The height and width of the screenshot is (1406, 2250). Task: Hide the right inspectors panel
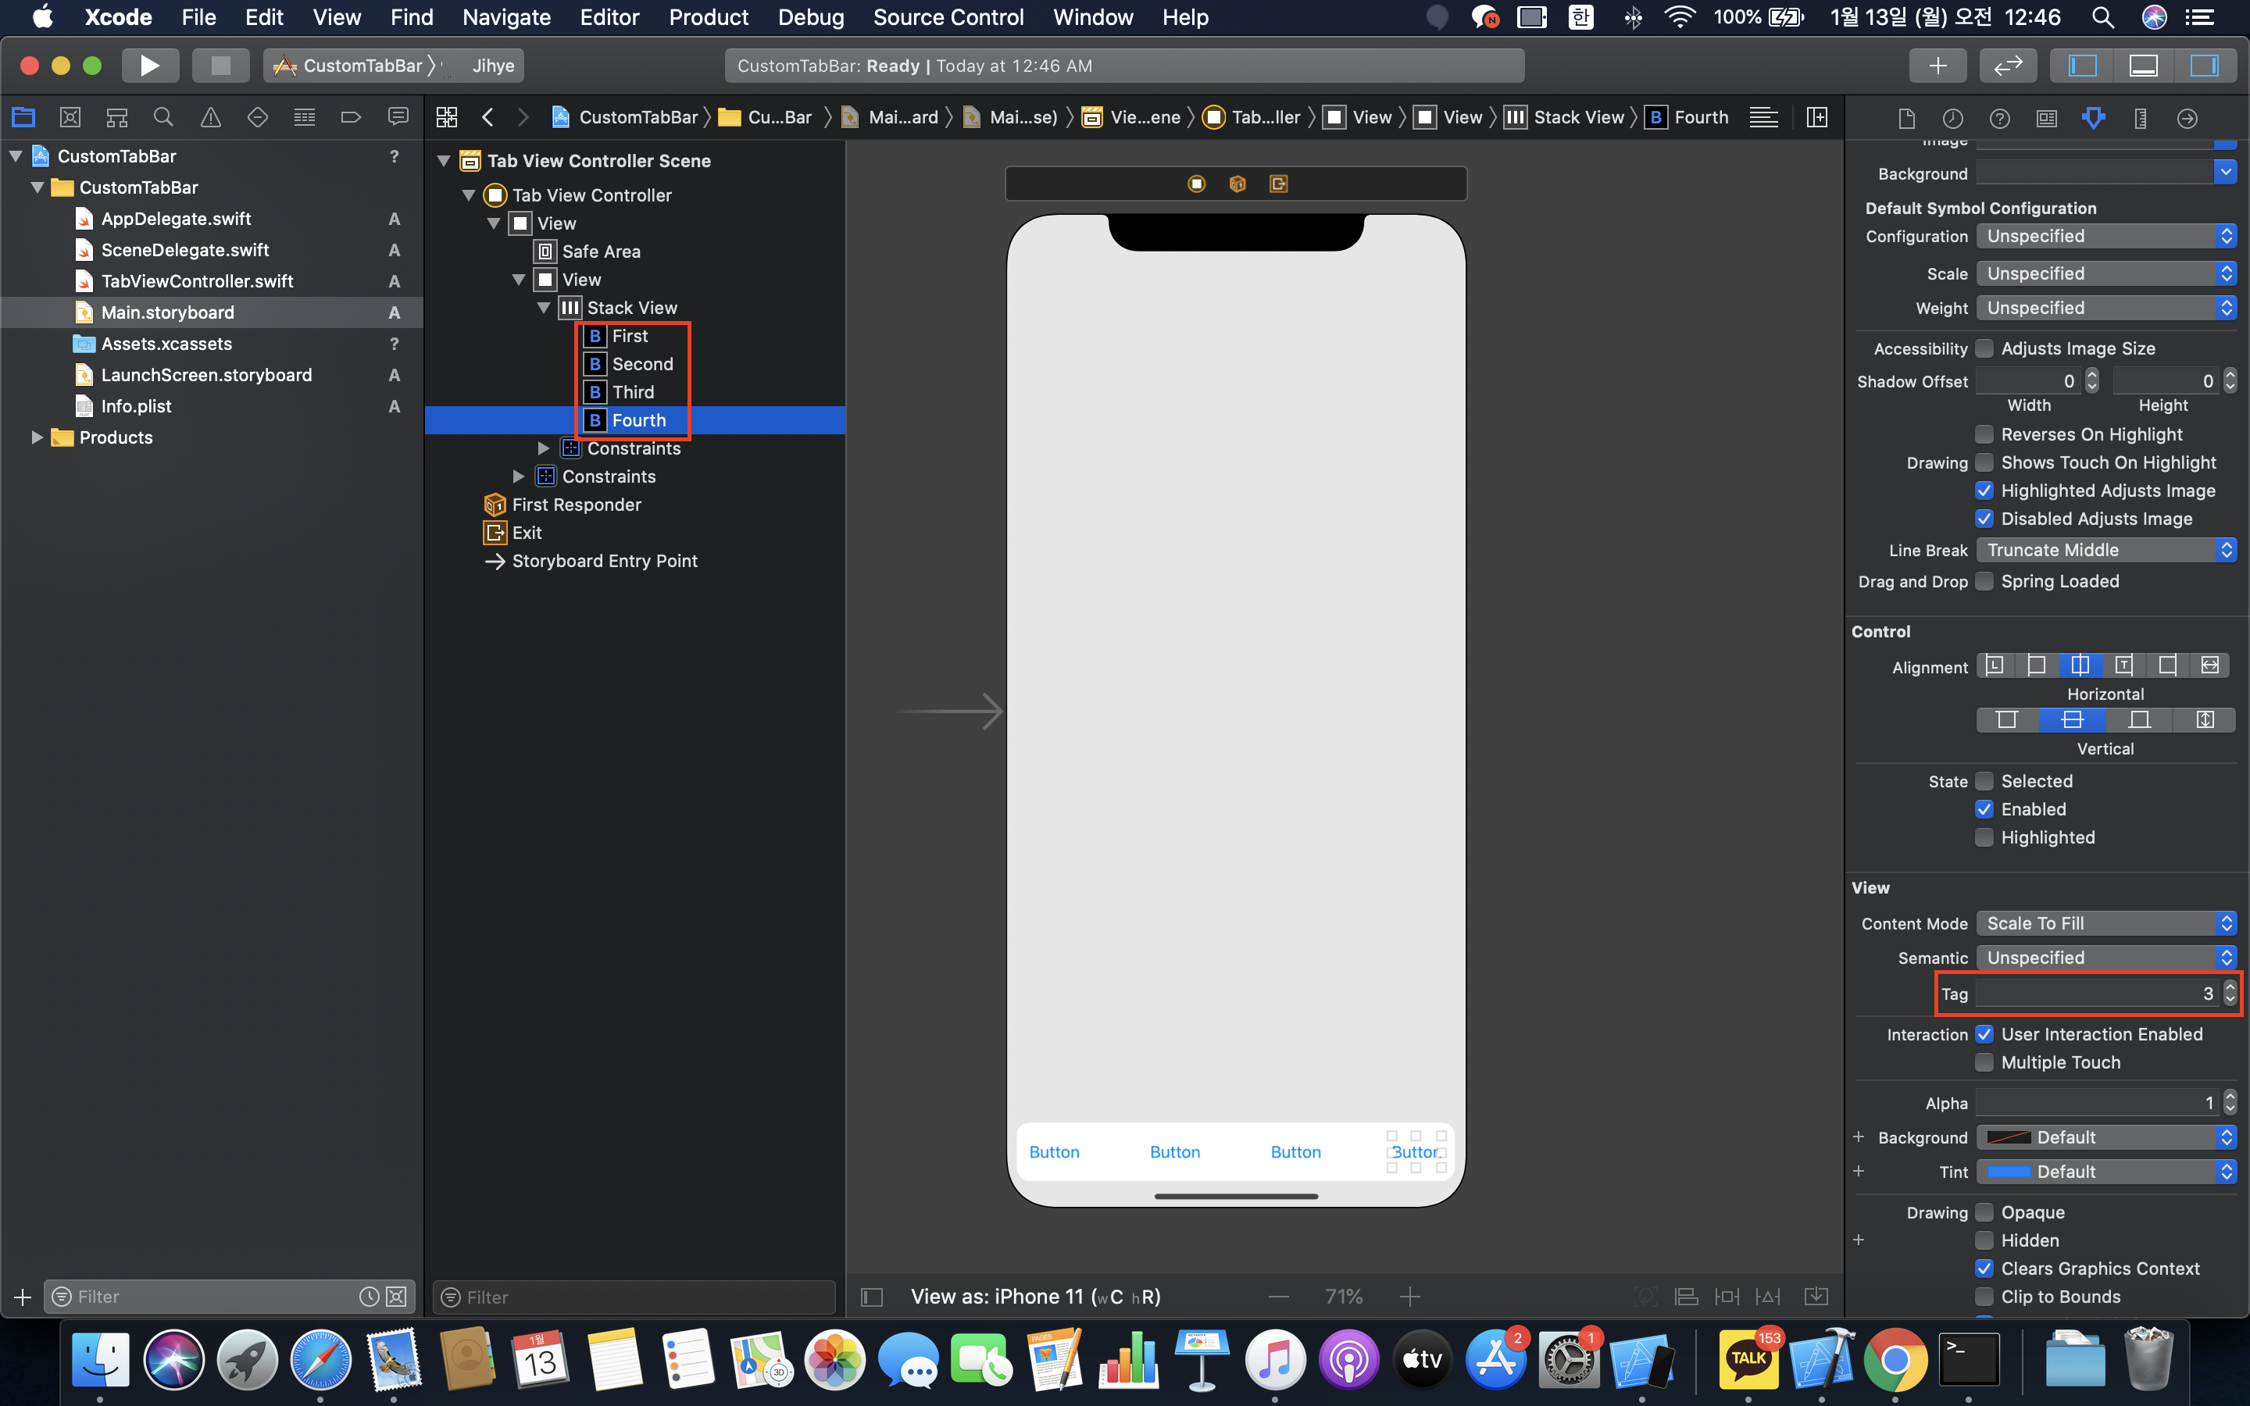pos(2205,66)
